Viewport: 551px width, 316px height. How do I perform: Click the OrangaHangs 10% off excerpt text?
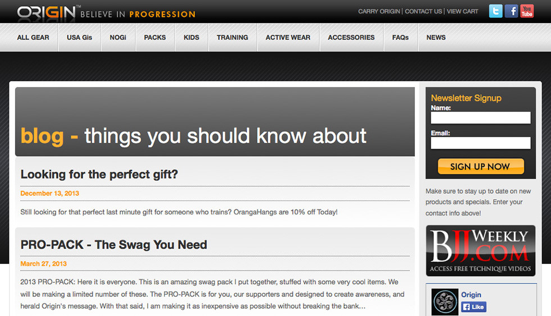point(179,212)
